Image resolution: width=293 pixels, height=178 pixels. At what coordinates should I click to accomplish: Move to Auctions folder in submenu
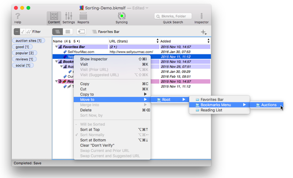click(x=267, y=105)
